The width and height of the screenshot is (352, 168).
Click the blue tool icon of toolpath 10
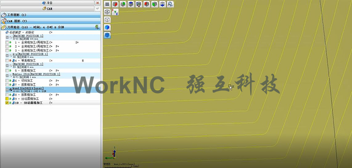[x=13, y=103]
